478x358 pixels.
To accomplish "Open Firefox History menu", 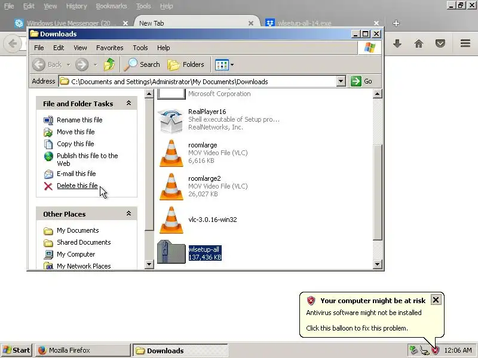I will coord(76,6).
